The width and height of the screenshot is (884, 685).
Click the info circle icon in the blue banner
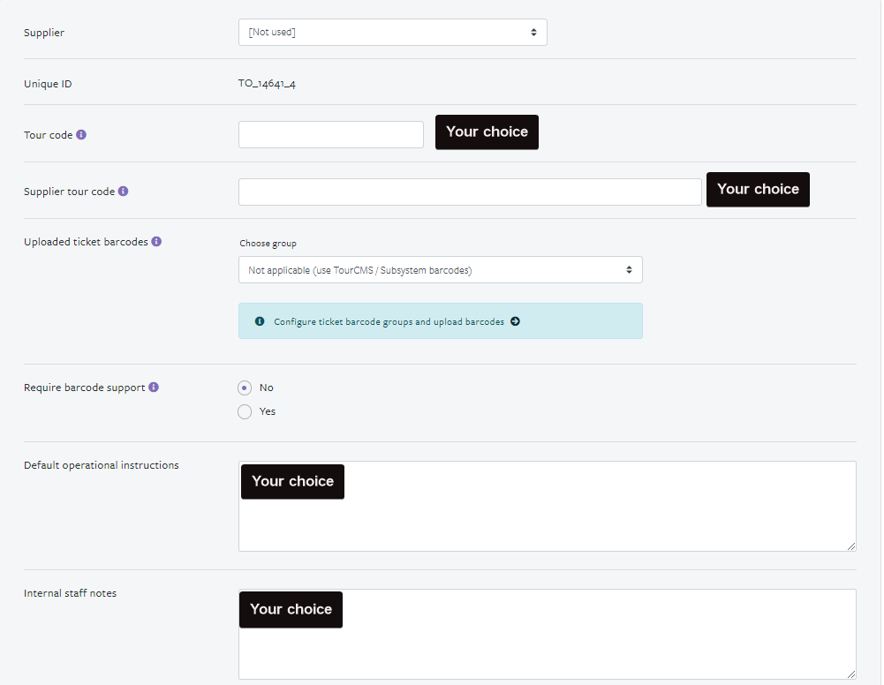[x=259, y=320]
